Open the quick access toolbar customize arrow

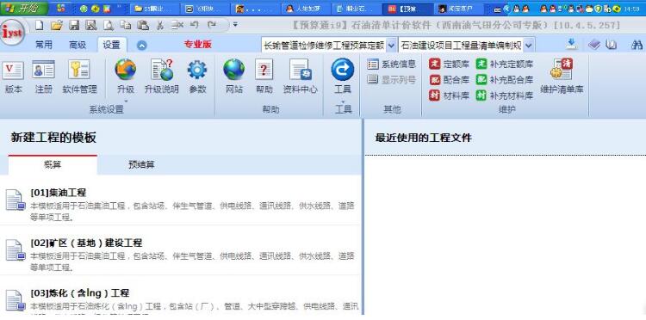pos(235,25)
